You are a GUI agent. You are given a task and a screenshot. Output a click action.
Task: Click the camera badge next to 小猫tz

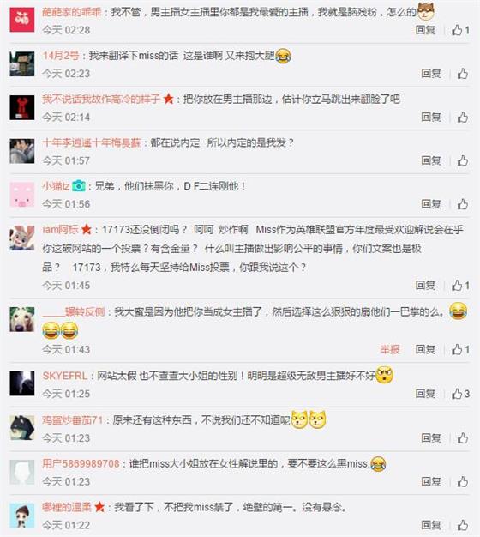coord(79,186)
